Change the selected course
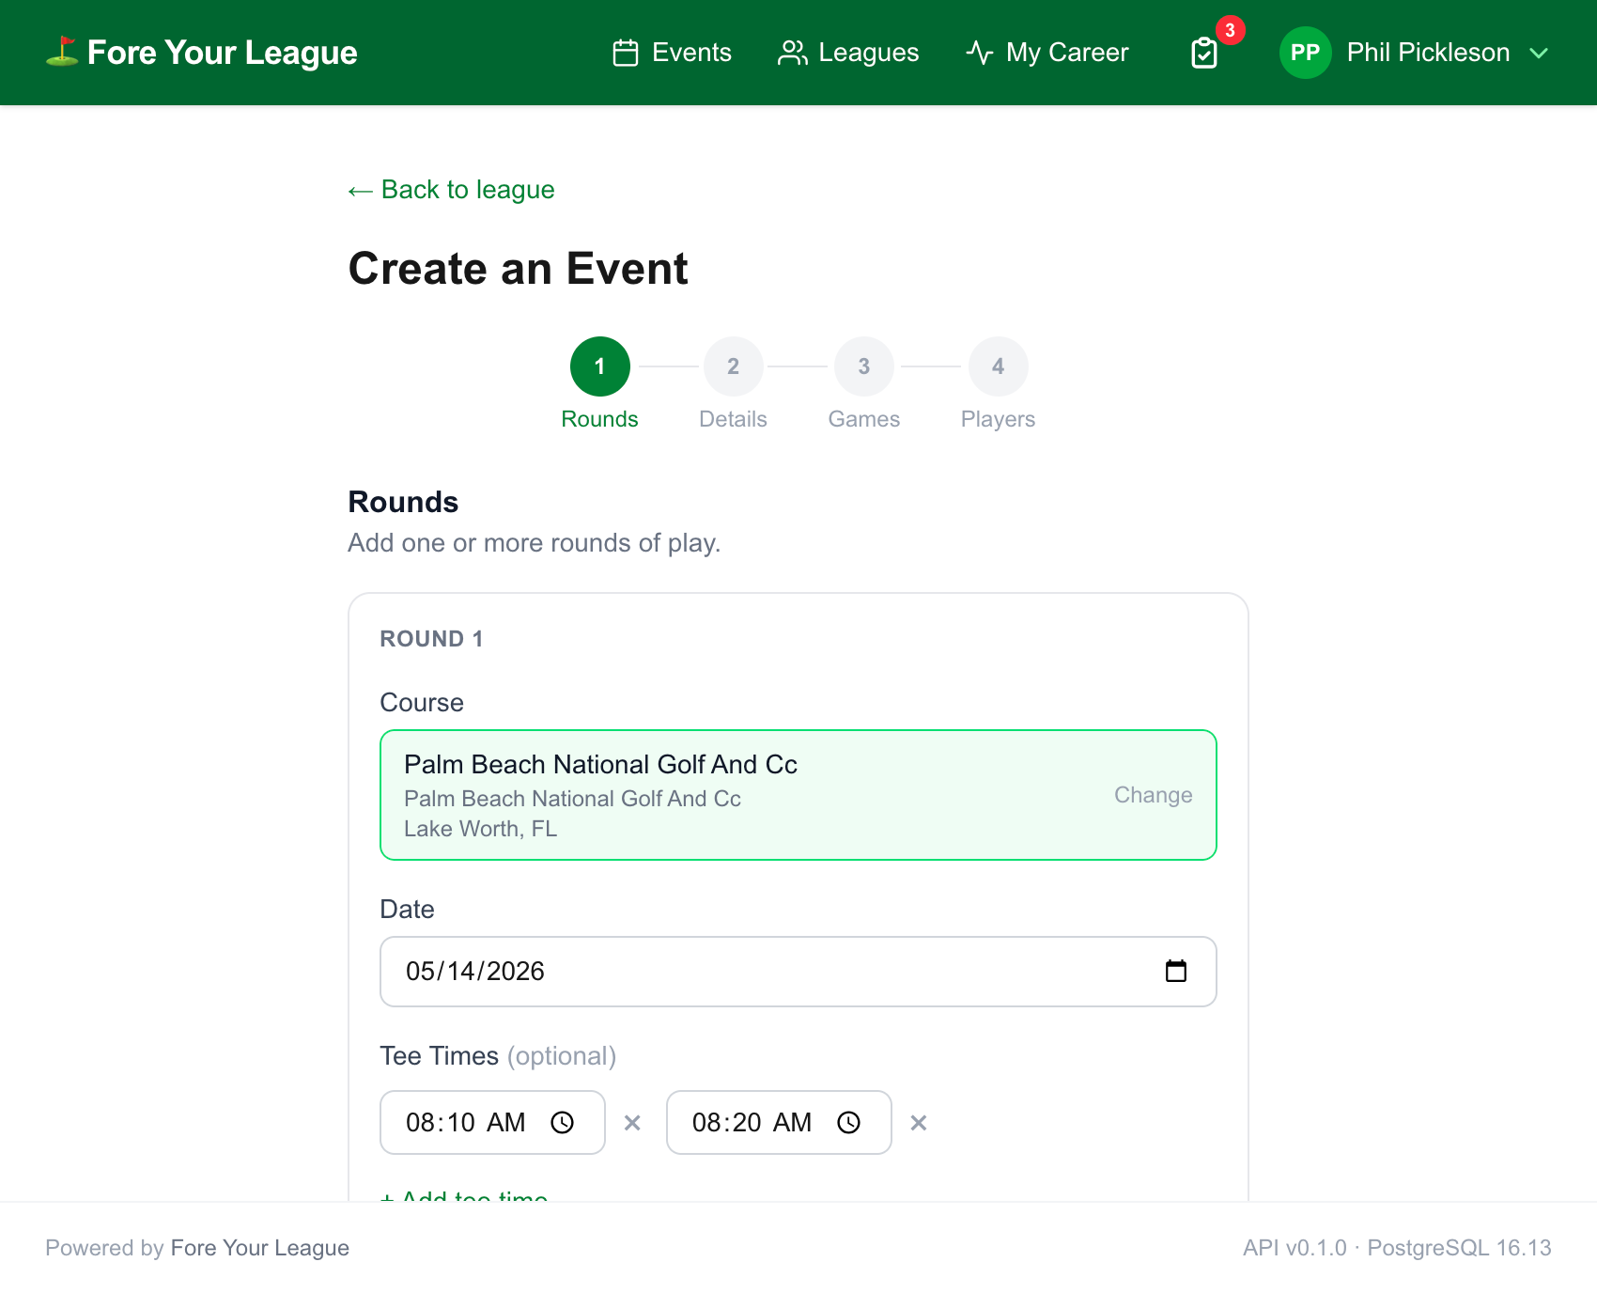1597x1293 pixels. (x=1154, y=795)
